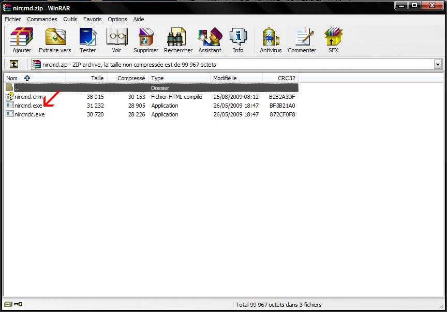Select the nircmd.exe file name
The image size is (447, 312).
(28, 106)
